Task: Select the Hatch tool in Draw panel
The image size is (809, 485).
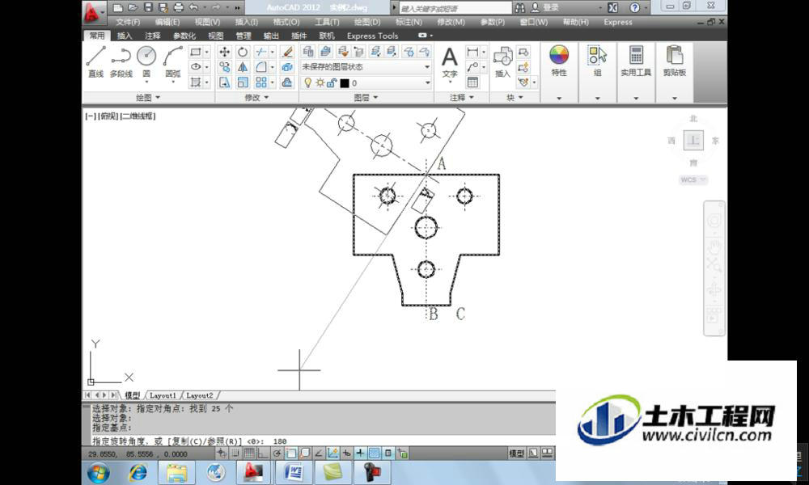Action: (196, 82)
